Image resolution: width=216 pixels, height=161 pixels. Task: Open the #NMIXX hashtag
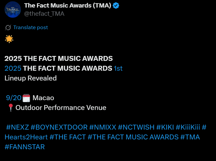click(103, 127)
